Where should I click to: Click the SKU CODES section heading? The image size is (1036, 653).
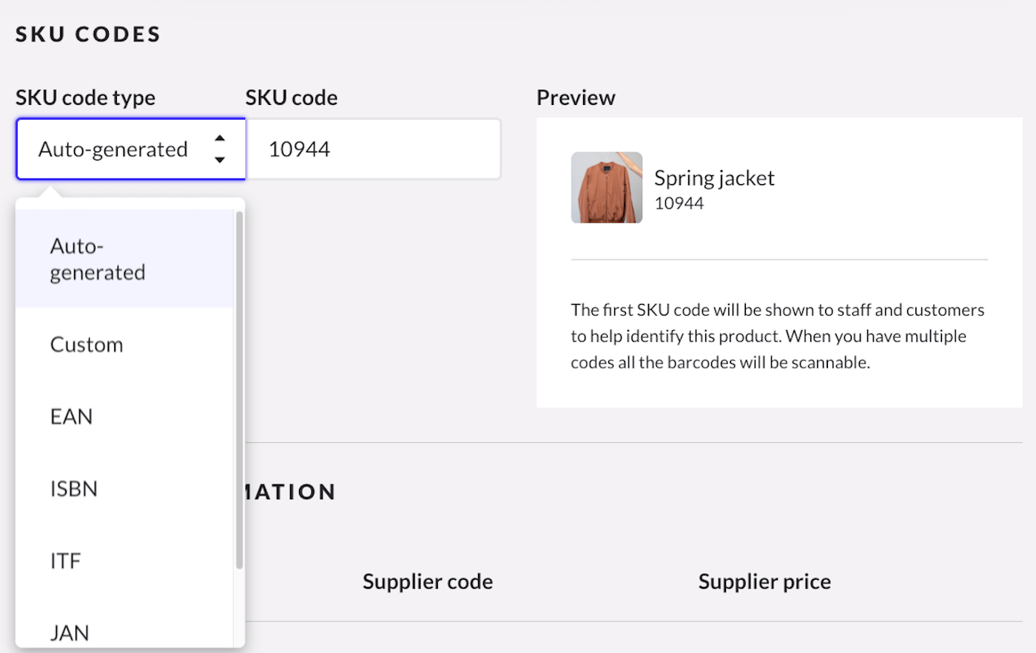88,34
